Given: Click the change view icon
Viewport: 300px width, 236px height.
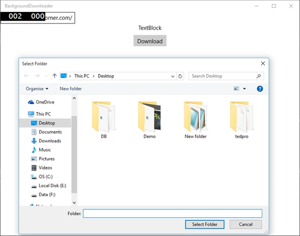Looking at the screenshot, I should coord(236,89).
